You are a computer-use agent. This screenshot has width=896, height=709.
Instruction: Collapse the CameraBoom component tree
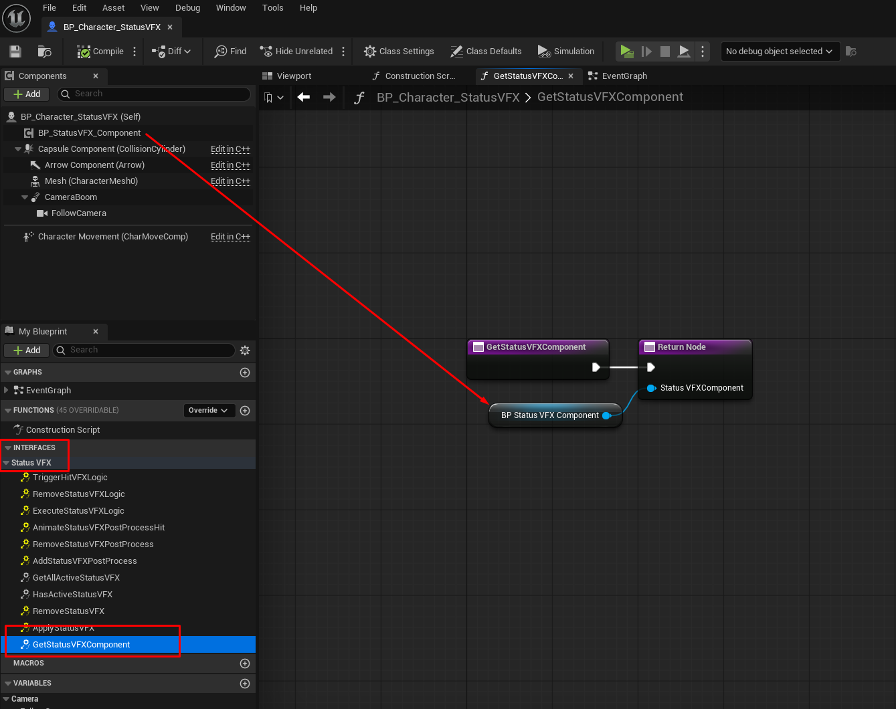[x=25, y=197]
